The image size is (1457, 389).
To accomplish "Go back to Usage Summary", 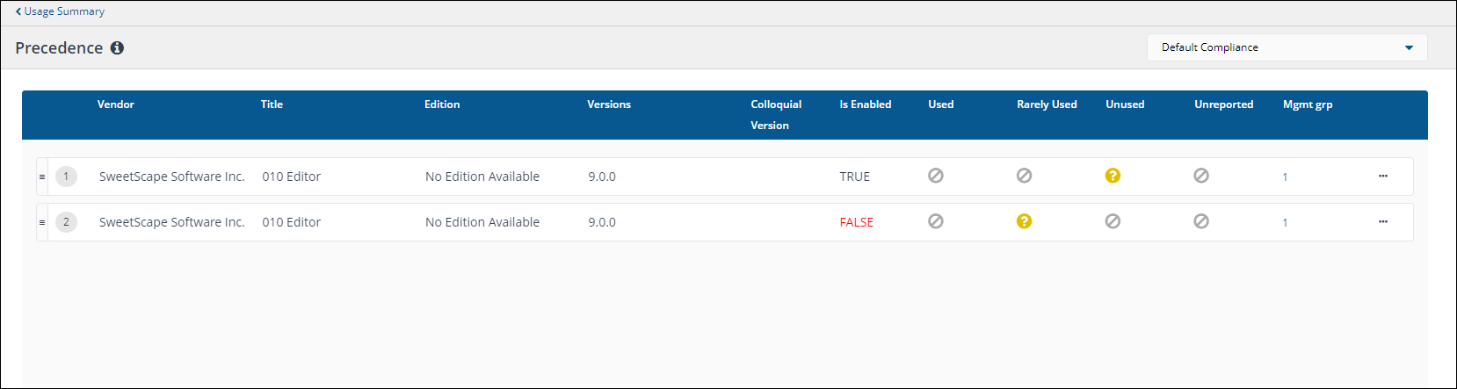I will [60, 11].
